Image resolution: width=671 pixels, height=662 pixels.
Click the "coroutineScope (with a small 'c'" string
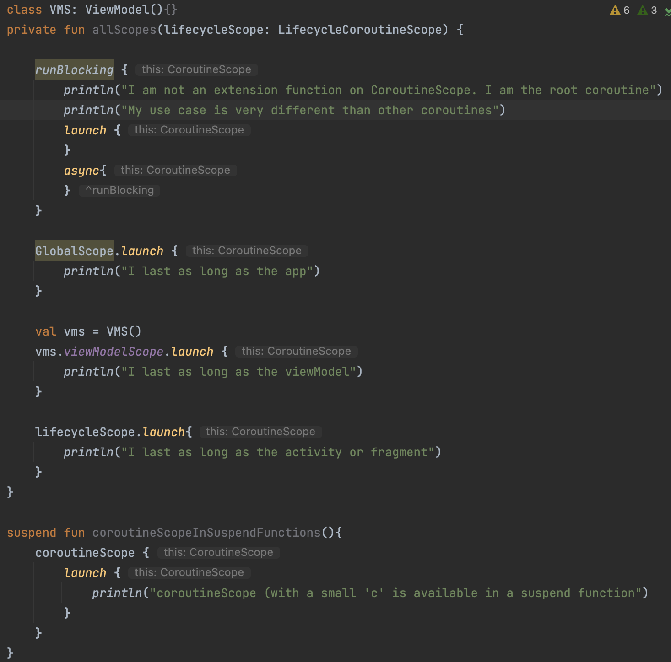(396, 593)
